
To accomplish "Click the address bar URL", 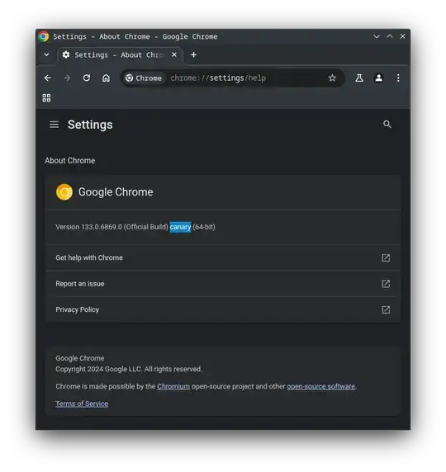I will pyautogui.click(x=218, y=78).
